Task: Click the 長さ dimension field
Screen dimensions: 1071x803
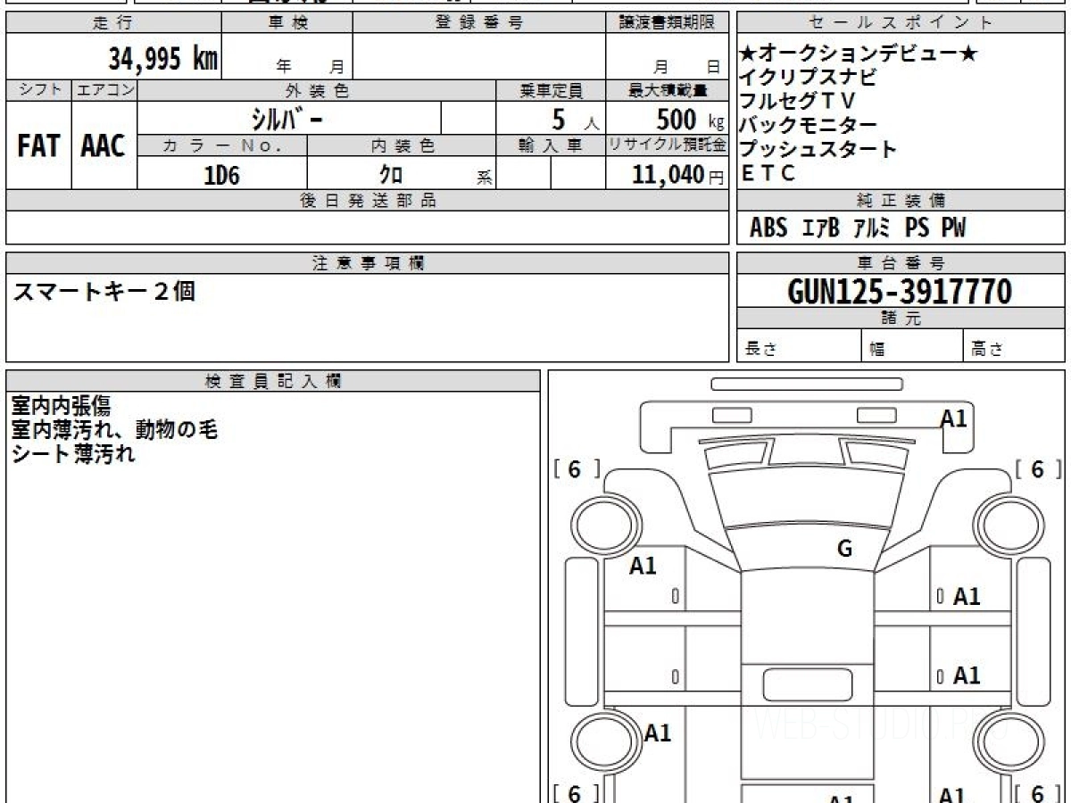Action: [x=799, y=346]
